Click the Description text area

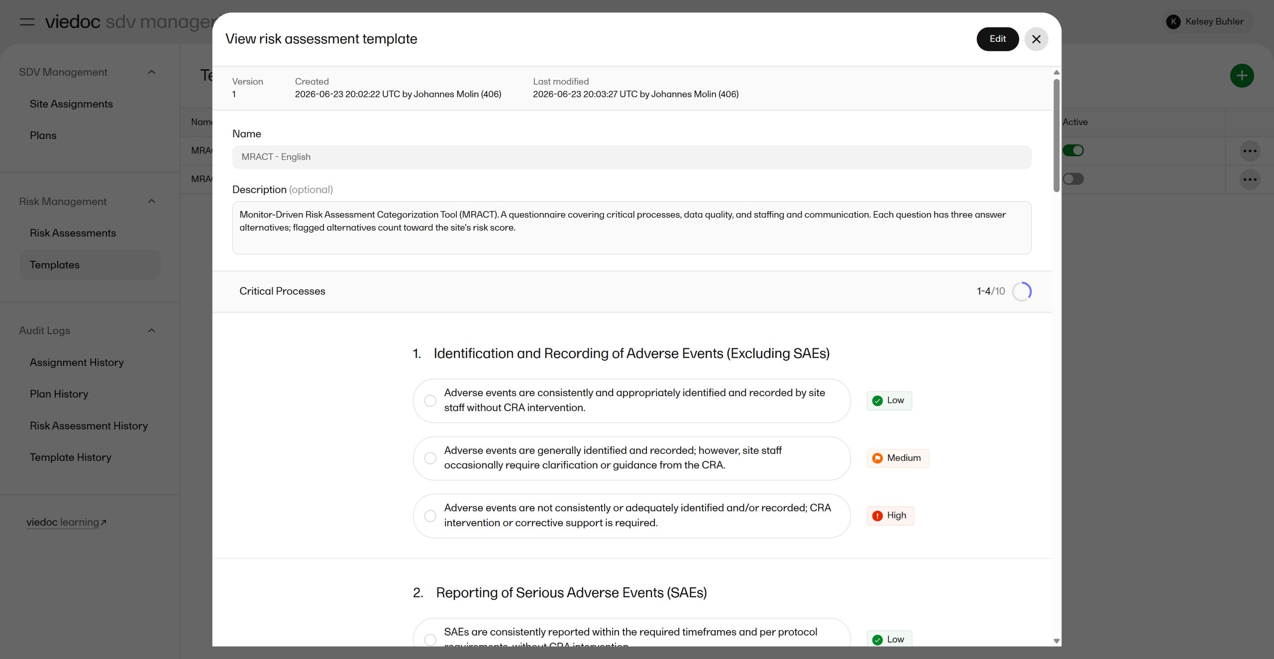632,228
